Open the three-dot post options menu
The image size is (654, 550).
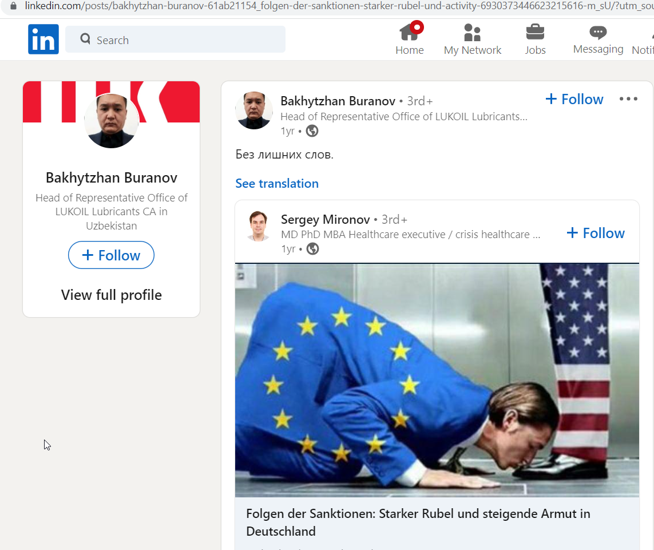[628, 99]
